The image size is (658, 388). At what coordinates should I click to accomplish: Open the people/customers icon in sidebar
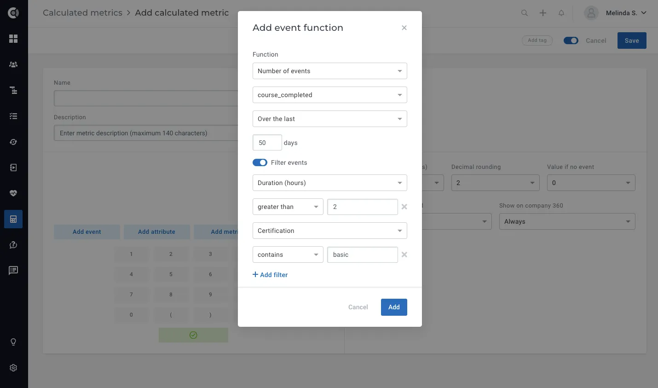(13, 64)
